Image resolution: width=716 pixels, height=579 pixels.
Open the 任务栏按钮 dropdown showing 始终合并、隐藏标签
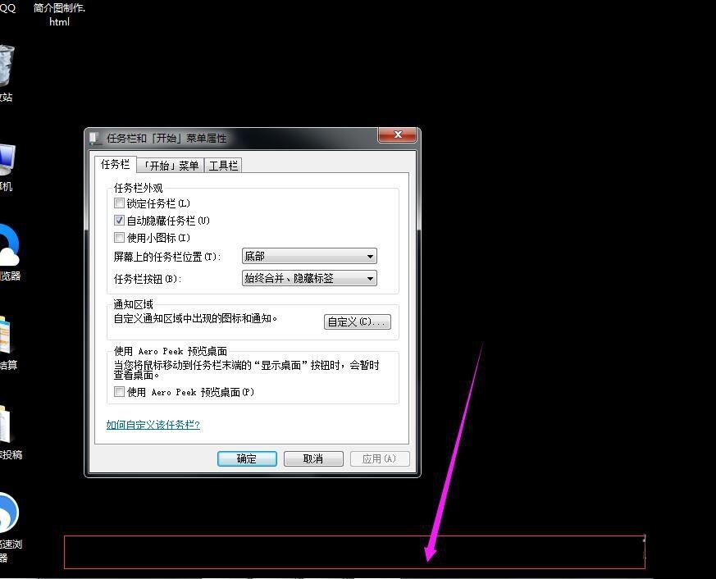point(308,278)
